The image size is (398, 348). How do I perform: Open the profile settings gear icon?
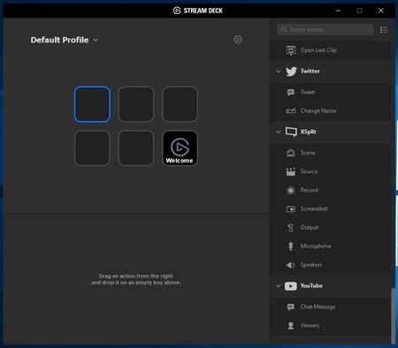(x=238, y=40)
